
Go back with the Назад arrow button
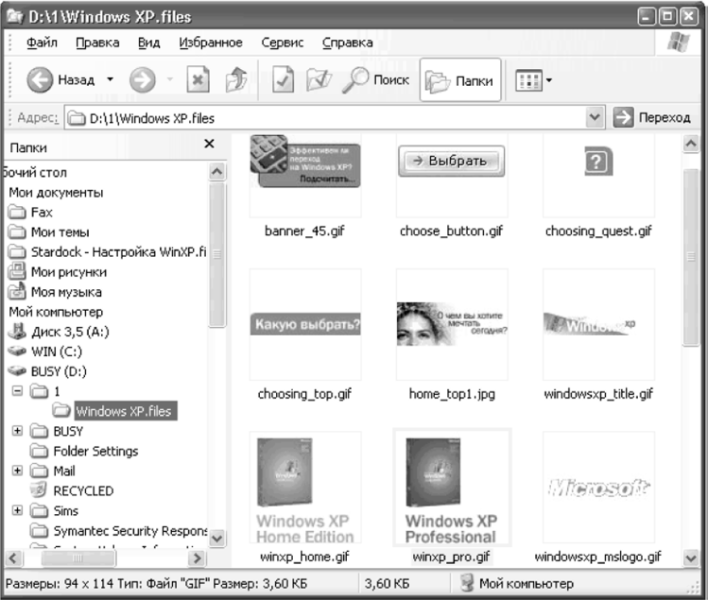[x=40, y=80]
